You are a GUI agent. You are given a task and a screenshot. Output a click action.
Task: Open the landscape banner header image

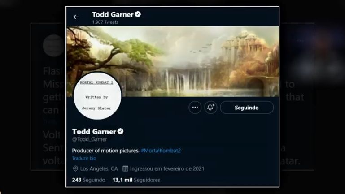tap(173, 61)
